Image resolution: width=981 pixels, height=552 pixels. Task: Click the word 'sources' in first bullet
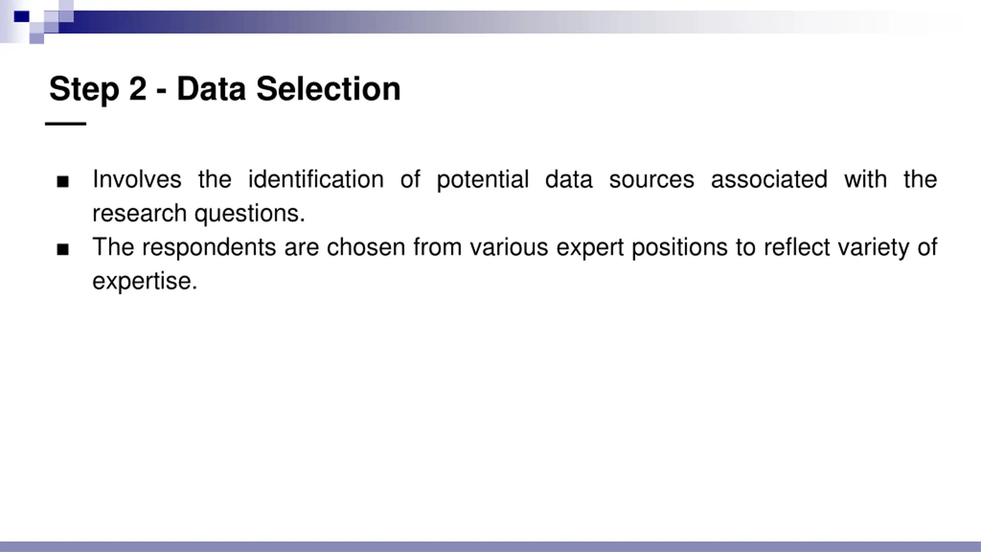651,180
